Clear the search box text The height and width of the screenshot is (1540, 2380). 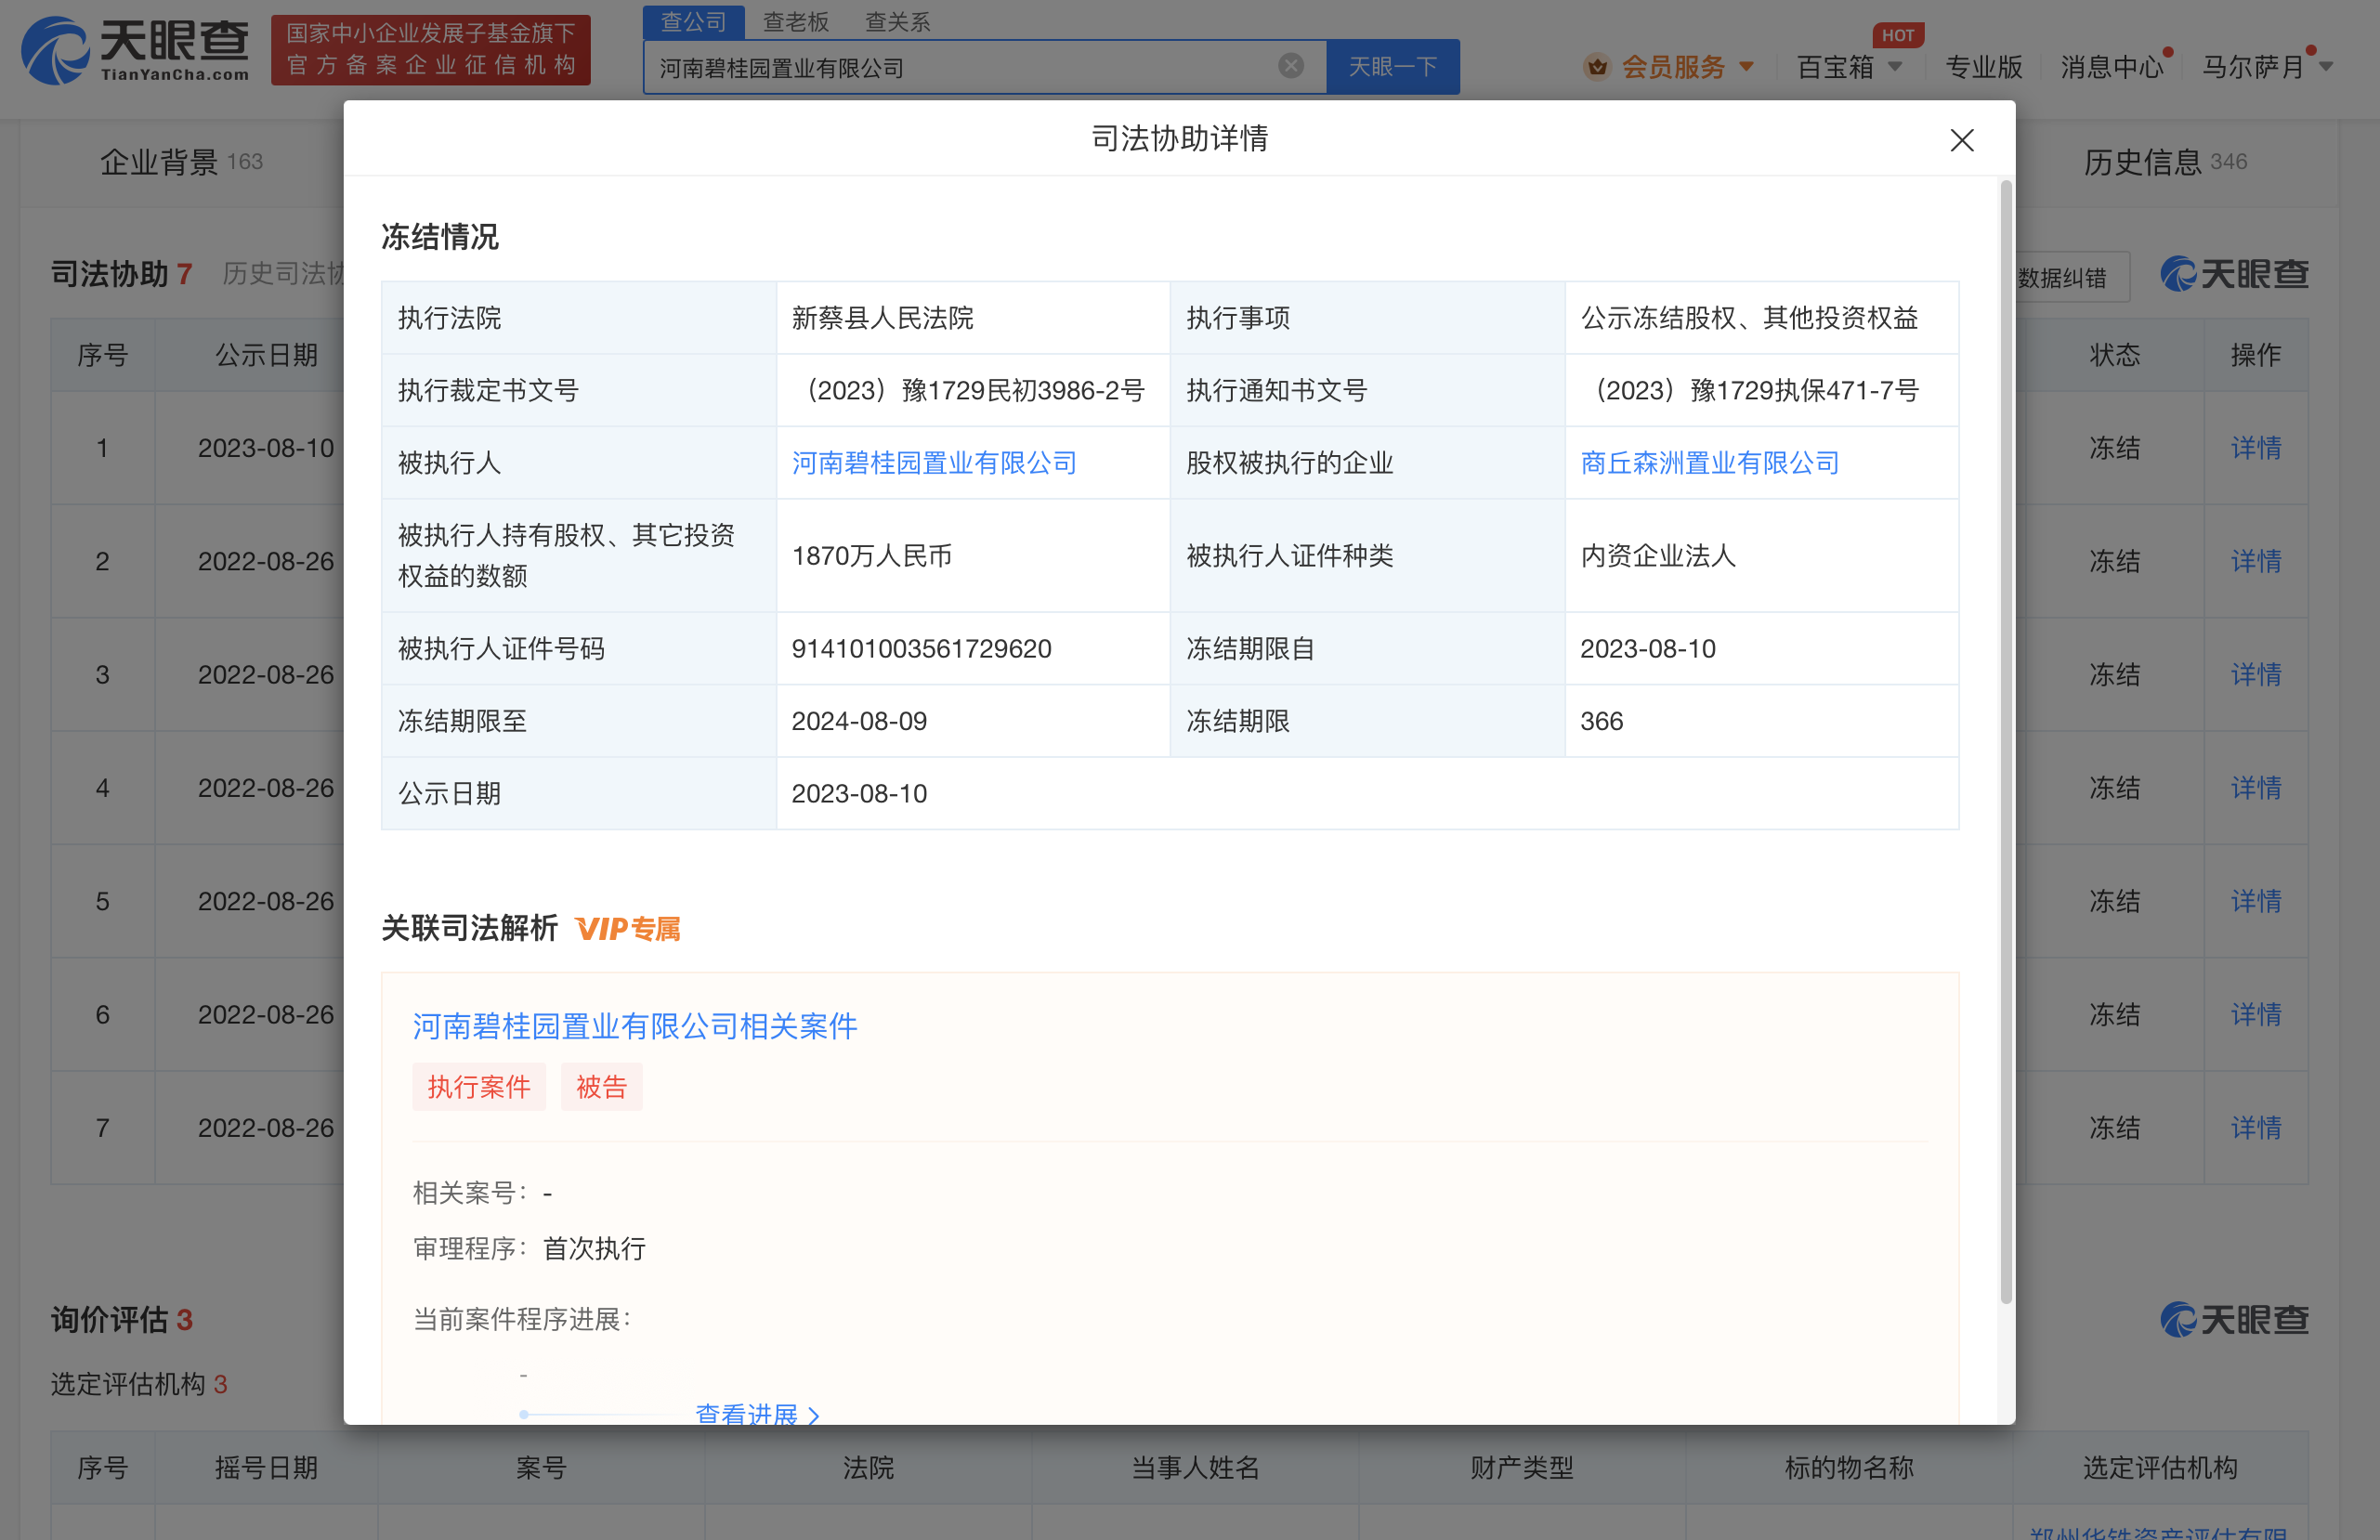[1290, 66]
